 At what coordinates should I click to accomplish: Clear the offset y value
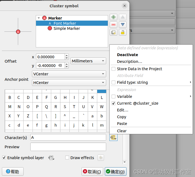(x=60, y=65)
